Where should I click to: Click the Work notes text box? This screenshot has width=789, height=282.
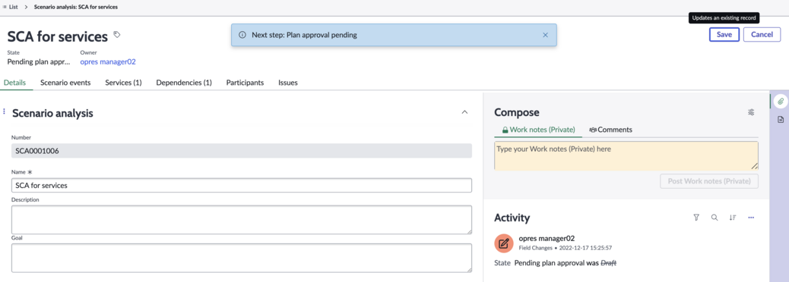tap(626, 155)
